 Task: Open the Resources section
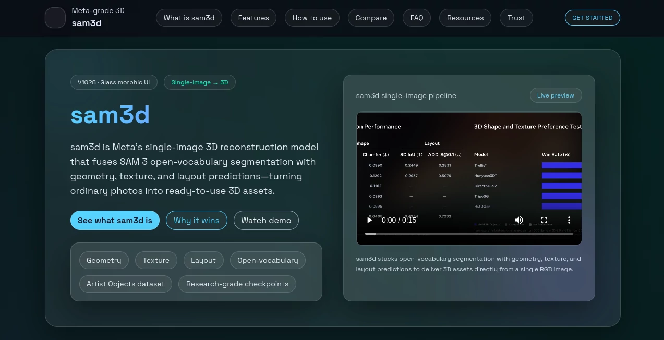[465, 18]
